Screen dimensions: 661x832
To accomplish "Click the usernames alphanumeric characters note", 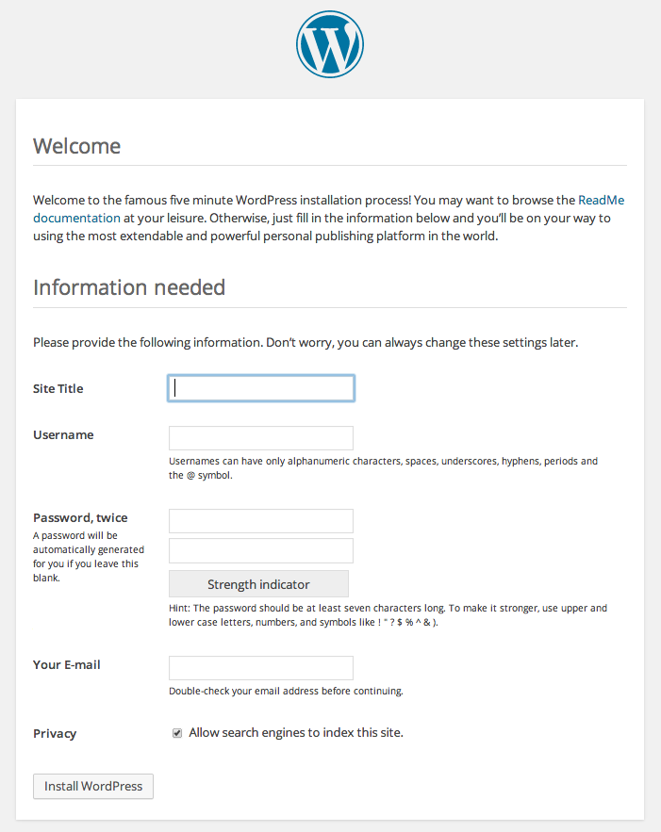I will pos(383,468).
